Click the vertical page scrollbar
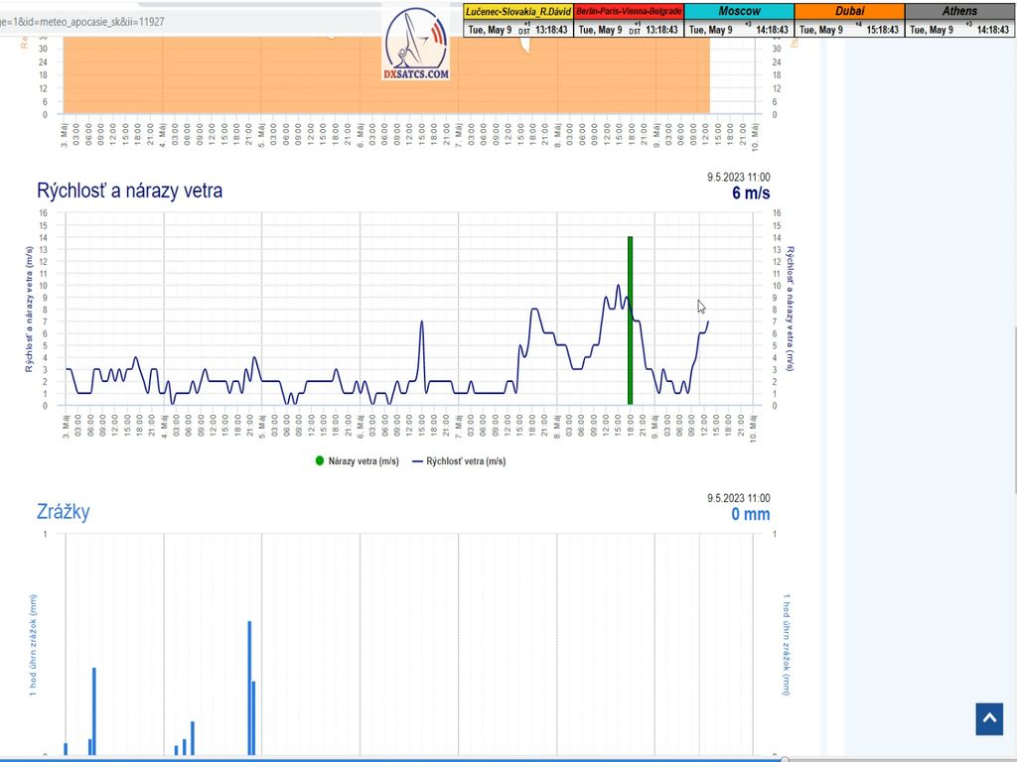The width and height of the screenshot is (1017, 762). click(x=1012, y=397)
